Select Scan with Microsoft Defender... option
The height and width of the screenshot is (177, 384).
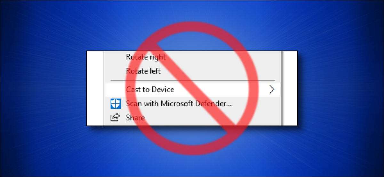pyautogui.click(x=179, y=104)
